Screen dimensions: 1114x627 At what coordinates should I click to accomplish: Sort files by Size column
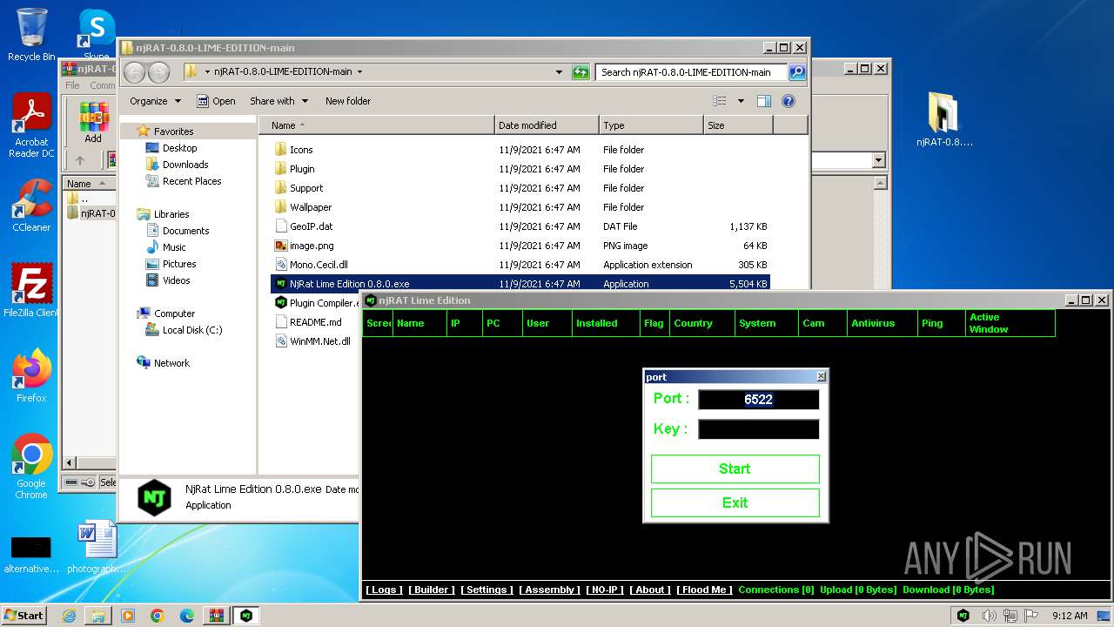[738, 125]
